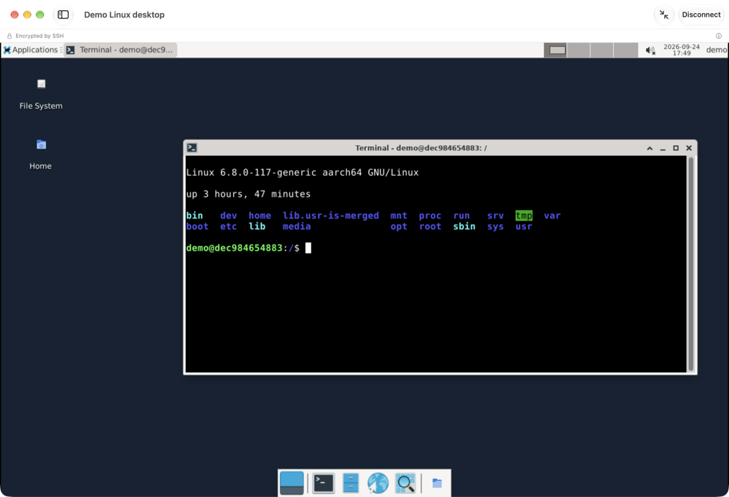The height and width of the screenshot is (497, 729).
Task: Switch to the fourth workspace
Action: point(625,50)
